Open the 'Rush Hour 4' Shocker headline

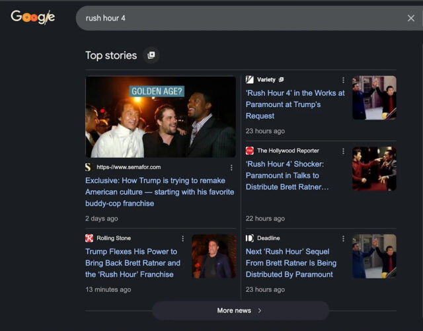[287, 176]
